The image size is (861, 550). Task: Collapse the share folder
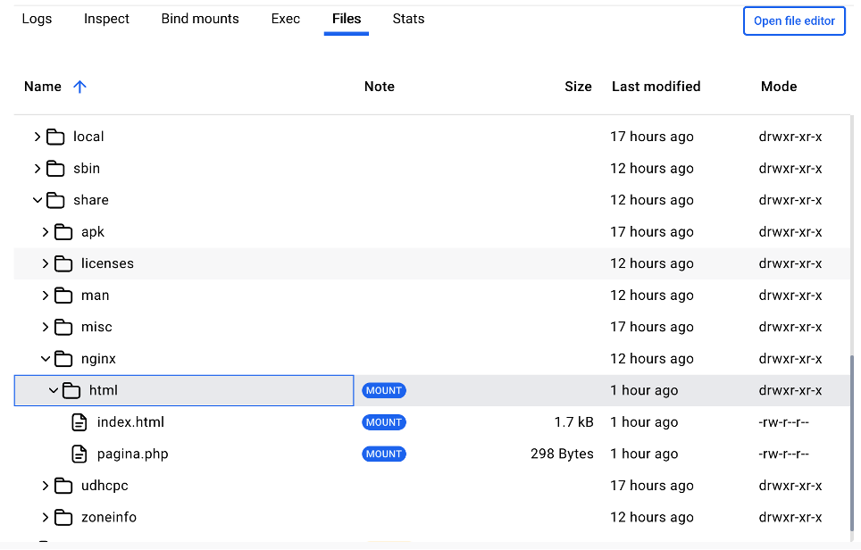pos(37,200)
